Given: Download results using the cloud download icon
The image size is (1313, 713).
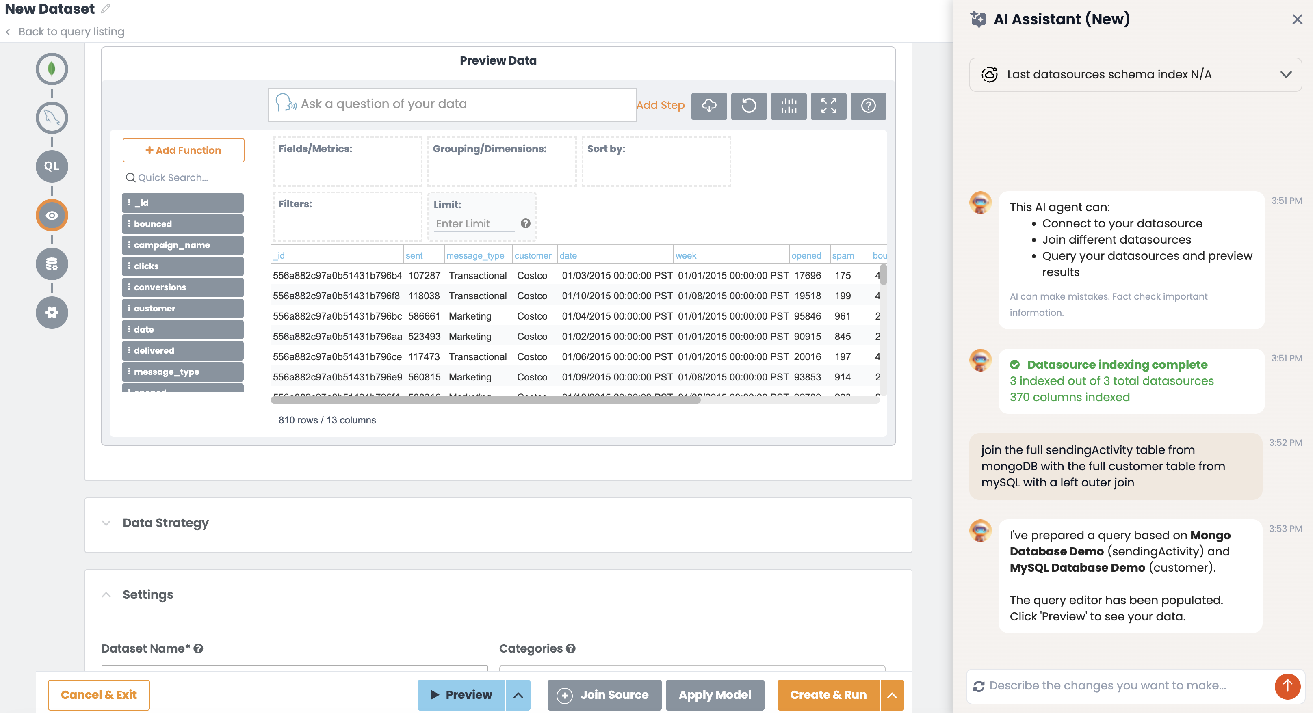Looking at the screenshot, I should 709,106.
